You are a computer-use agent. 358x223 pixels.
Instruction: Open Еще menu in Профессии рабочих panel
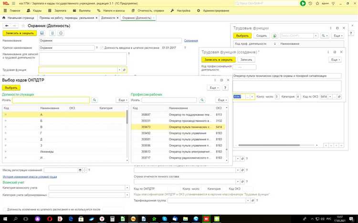click(222, 100)
